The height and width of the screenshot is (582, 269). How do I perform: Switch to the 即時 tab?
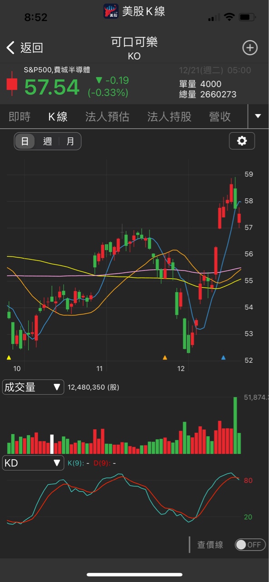point(20,117)
